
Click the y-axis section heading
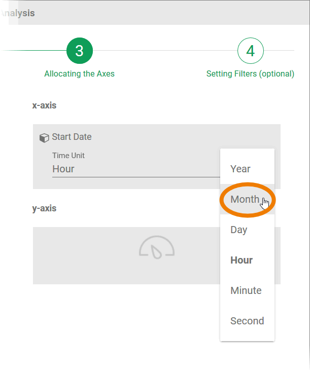(x=44, y=208)
